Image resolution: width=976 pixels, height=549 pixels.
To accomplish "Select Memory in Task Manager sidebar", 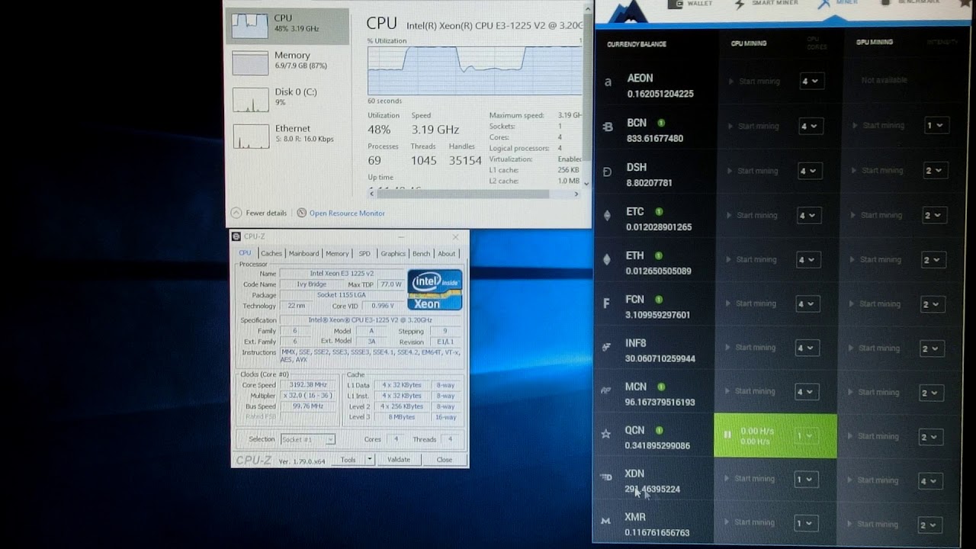I will 288,63.
